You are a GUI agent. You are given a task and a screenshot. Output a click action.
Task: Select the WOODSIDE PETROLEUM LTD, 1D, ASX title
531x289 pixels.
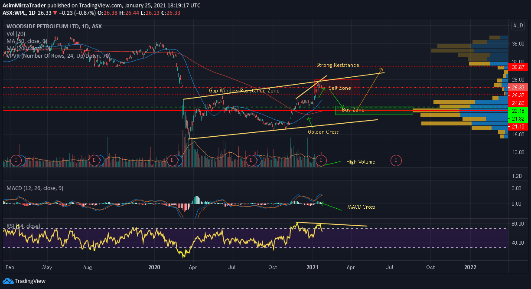(54, 26)
